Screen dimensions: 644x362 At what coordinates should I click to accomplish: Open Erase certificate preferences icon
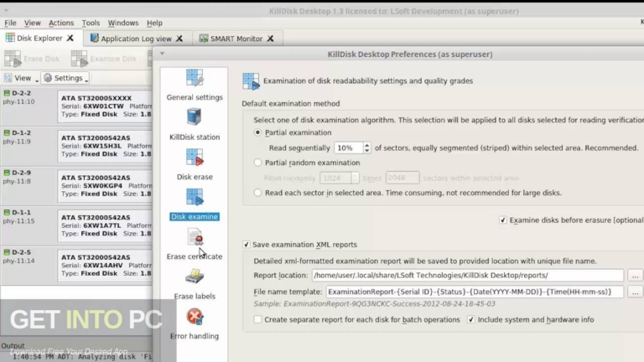pos(195,237)
